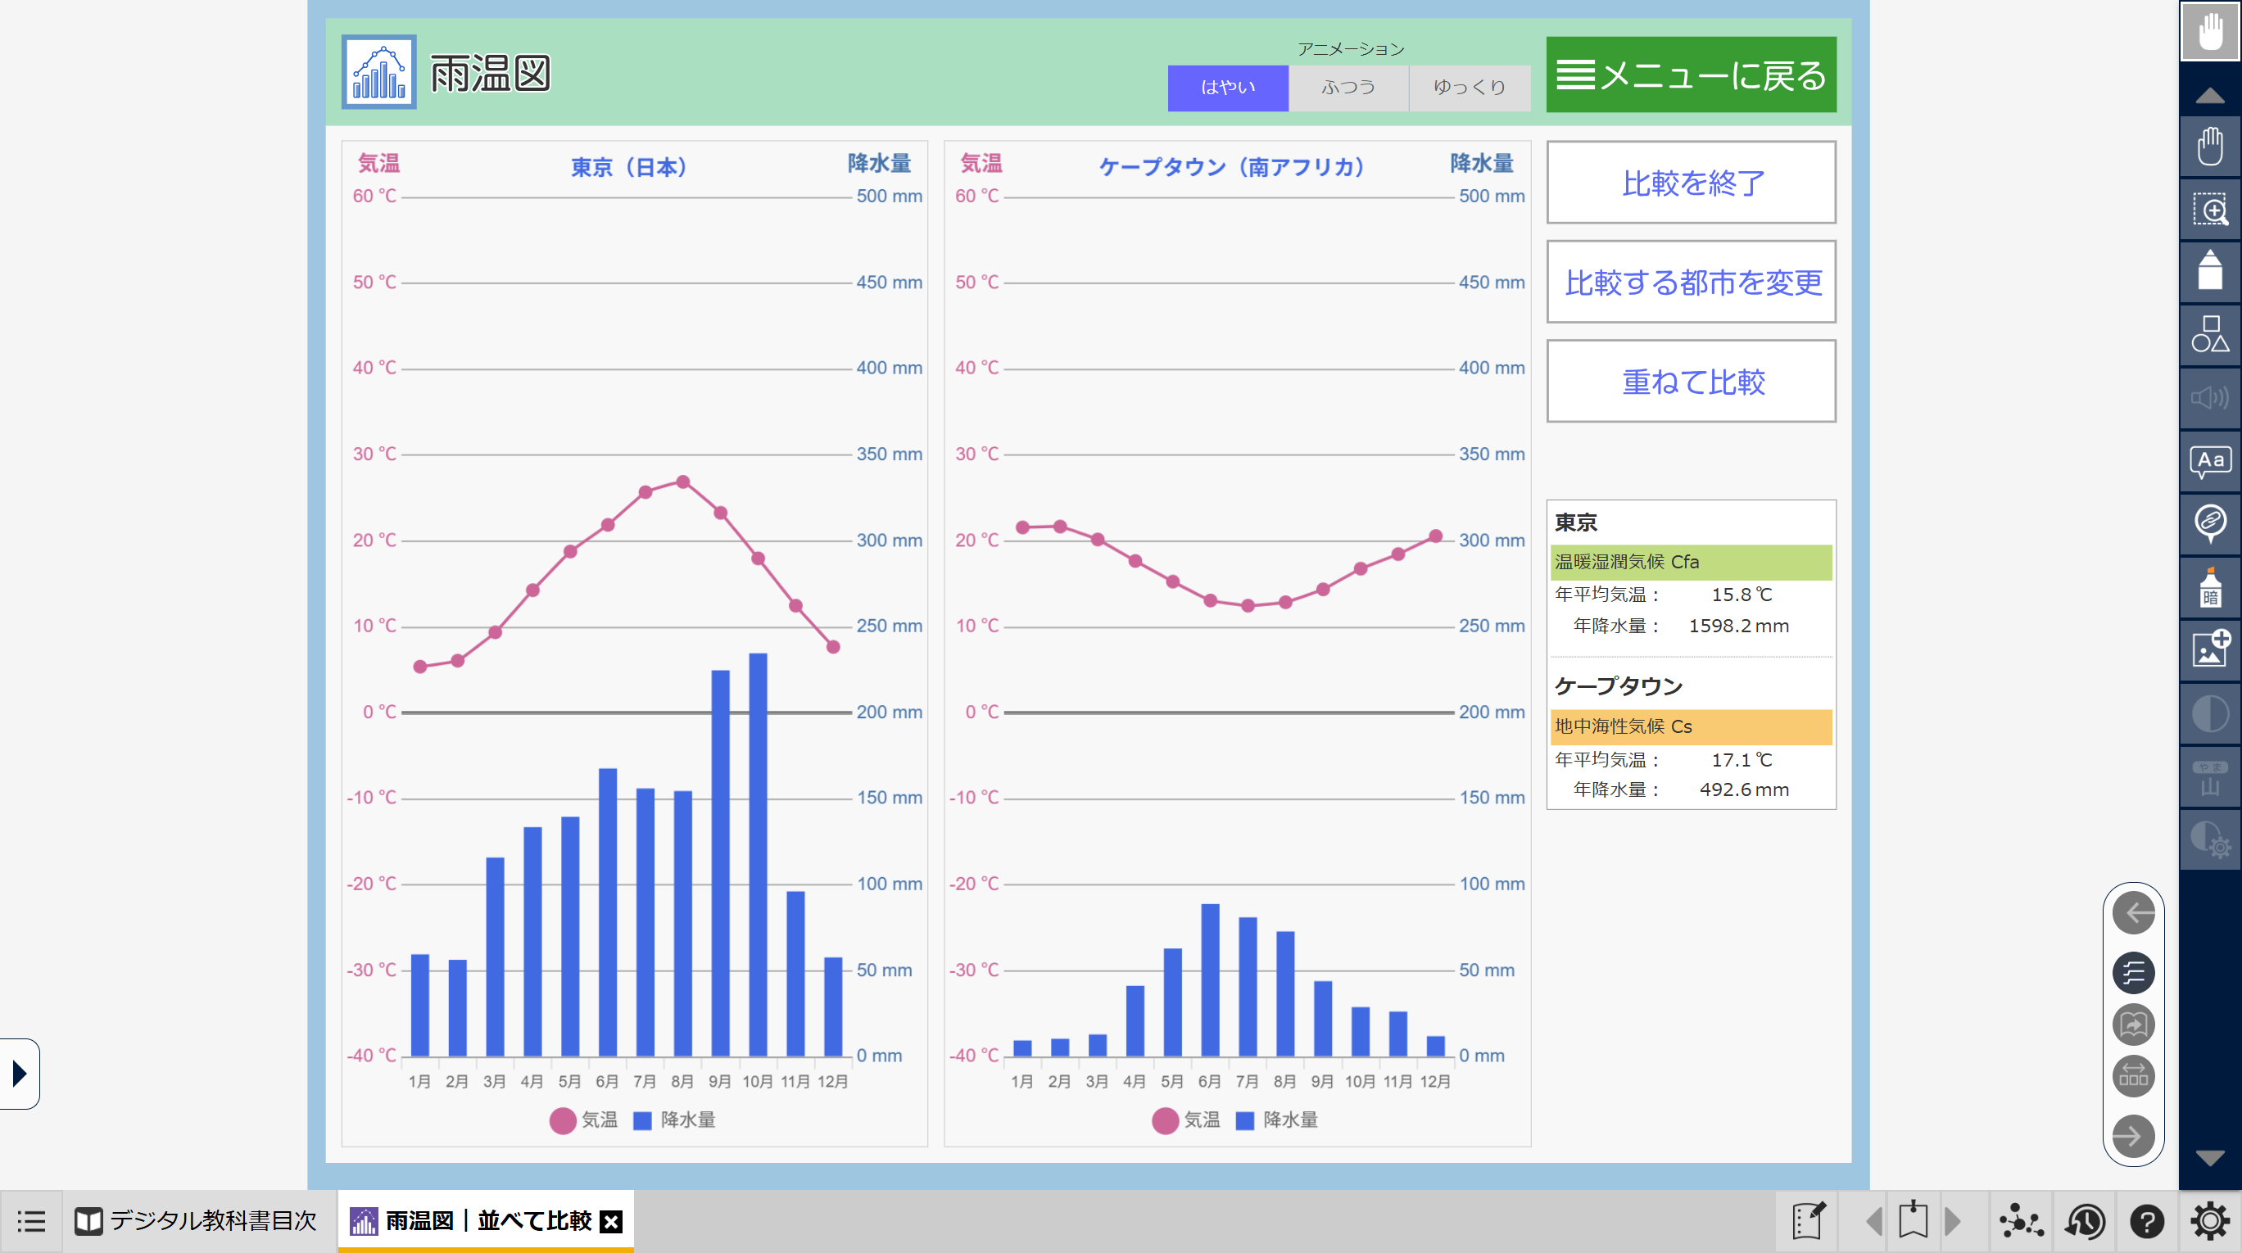Expand the left side panel arrow
This screenshot has width=2242, height=1253.
[19, 1073]
